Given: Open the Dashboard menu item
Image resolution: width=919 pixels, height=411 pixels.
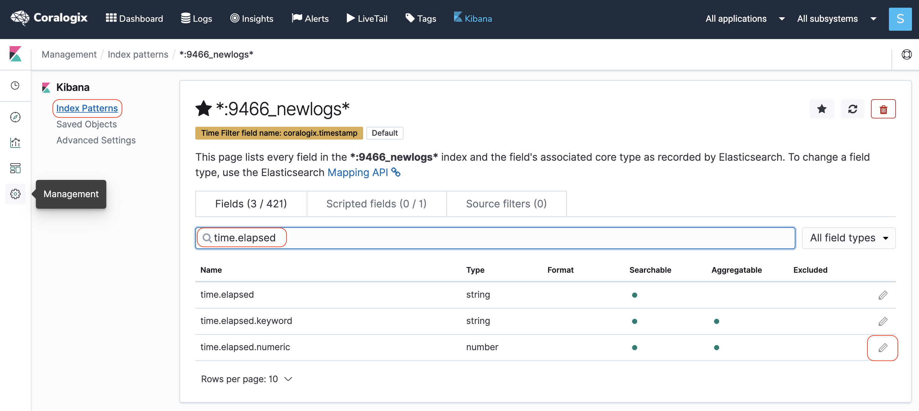Looking at the screenshot, I should click(x=134, y=18).
